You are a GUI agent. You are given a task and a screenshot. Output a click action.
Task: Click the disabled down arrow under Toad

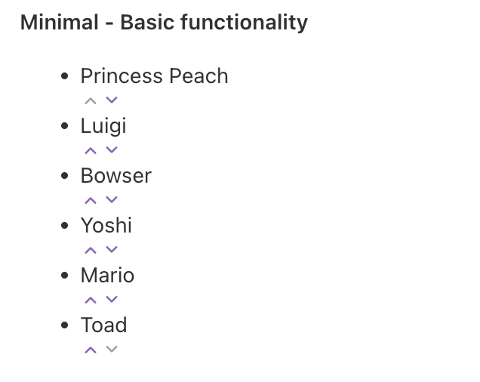112,350
